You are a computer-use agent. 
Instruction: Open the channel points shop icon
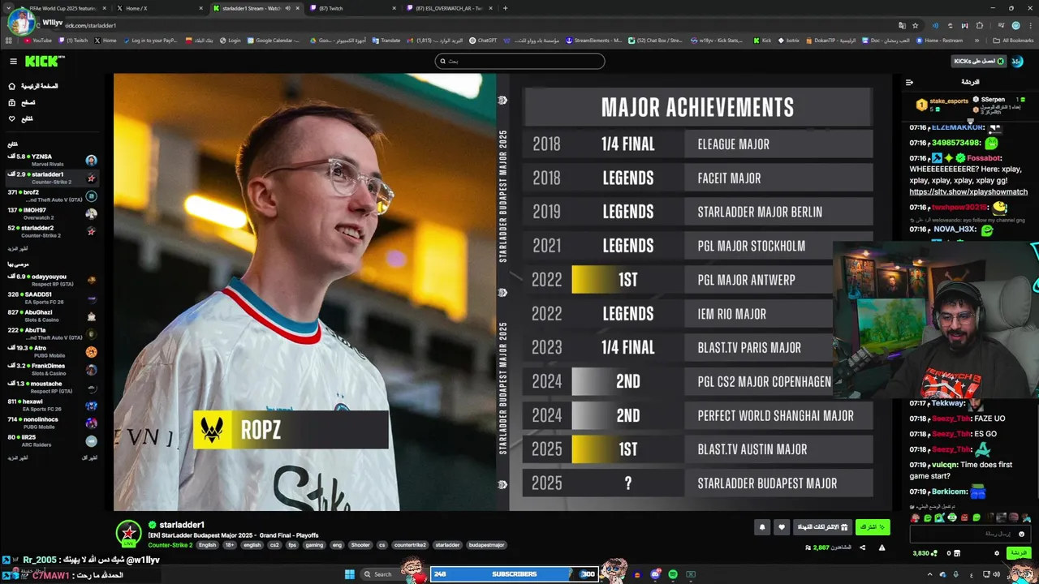coord(957,553)
